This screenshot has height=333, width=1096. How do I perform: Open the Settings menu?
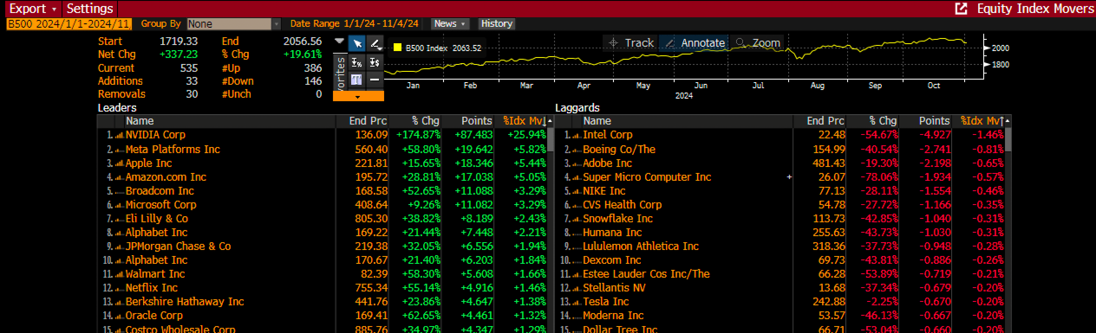tap(90, 8)
